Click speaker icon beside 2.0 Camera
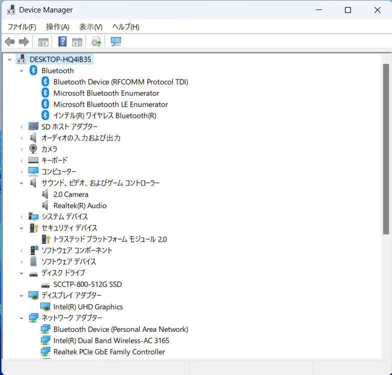 click(x=45, y=194)
